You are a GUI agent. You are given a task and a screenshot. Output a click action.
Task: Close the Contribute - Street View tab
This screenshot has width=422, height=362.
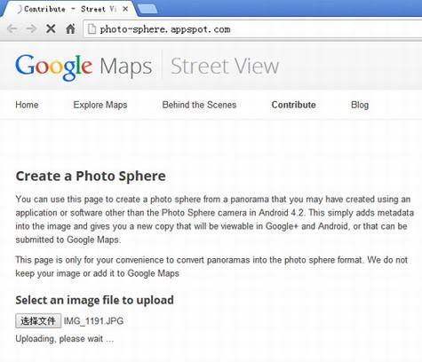pos(125,9)
